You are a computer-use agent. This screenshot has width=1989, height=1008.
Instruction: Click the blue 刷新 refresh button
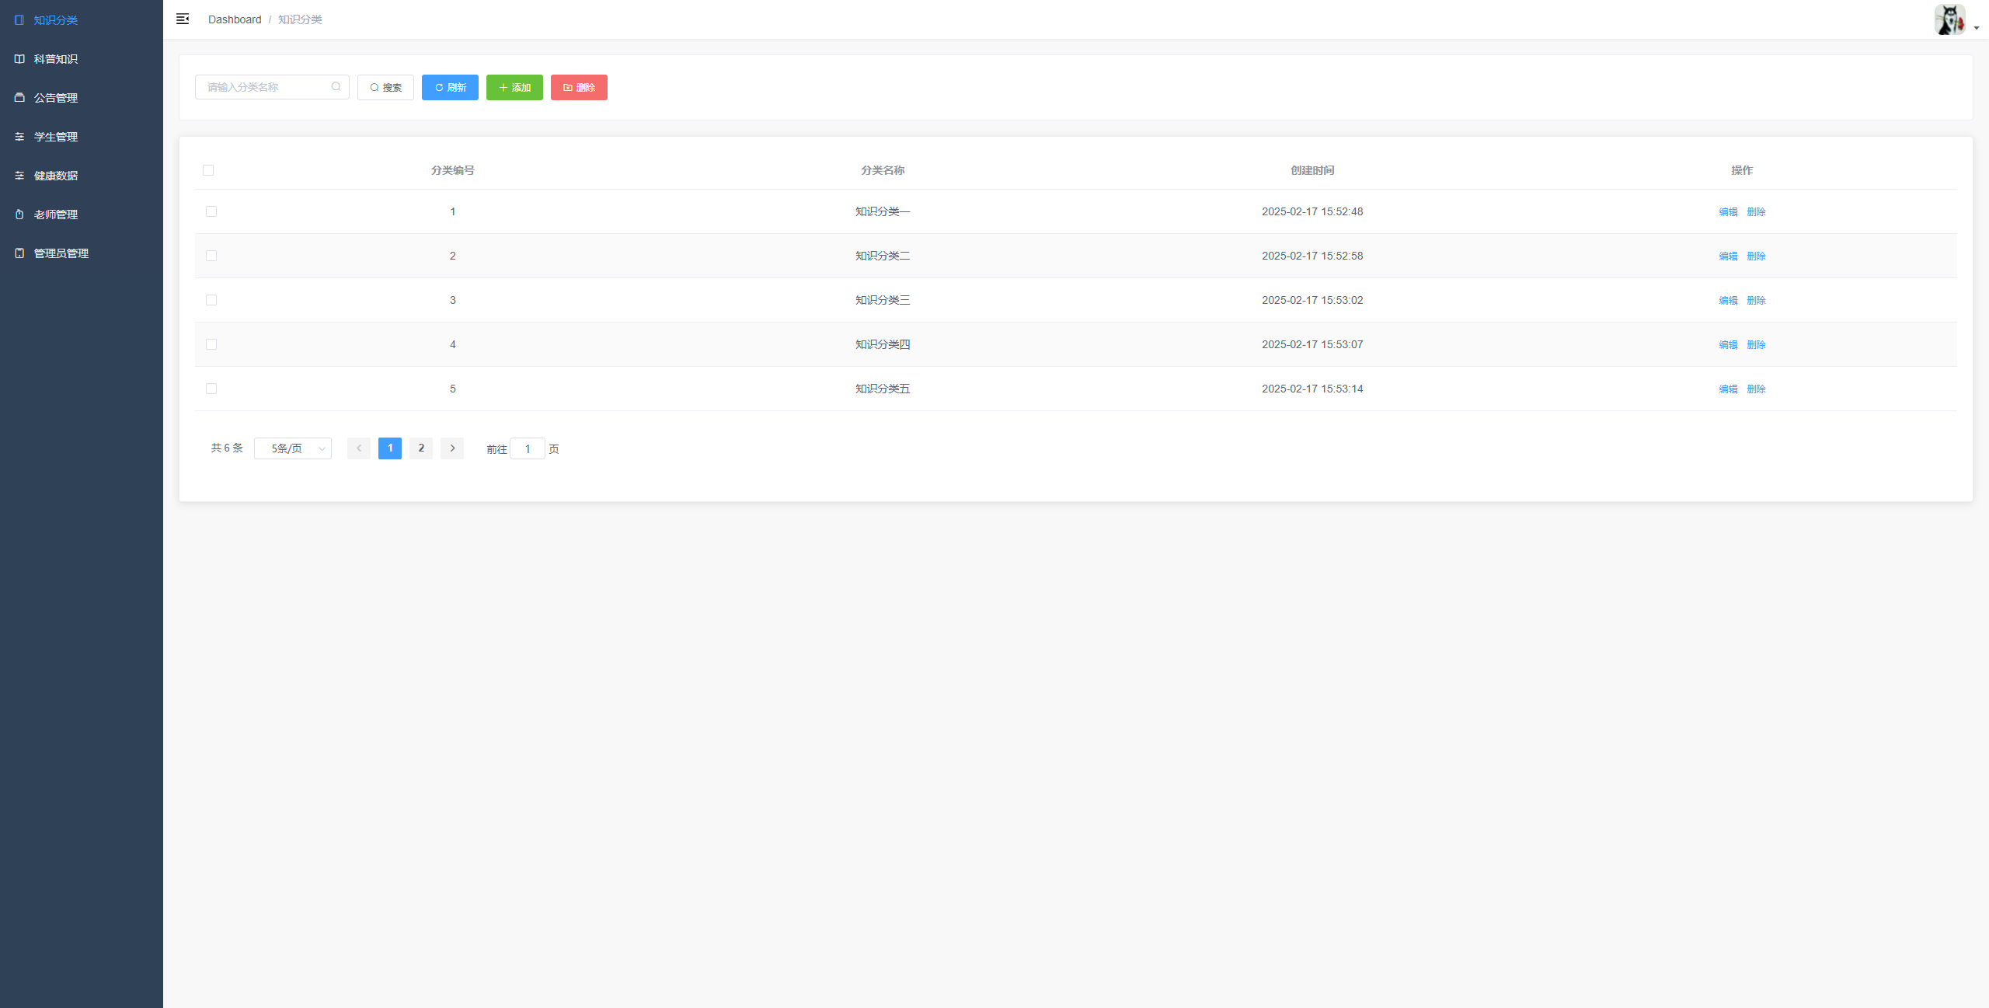[450, 87]
